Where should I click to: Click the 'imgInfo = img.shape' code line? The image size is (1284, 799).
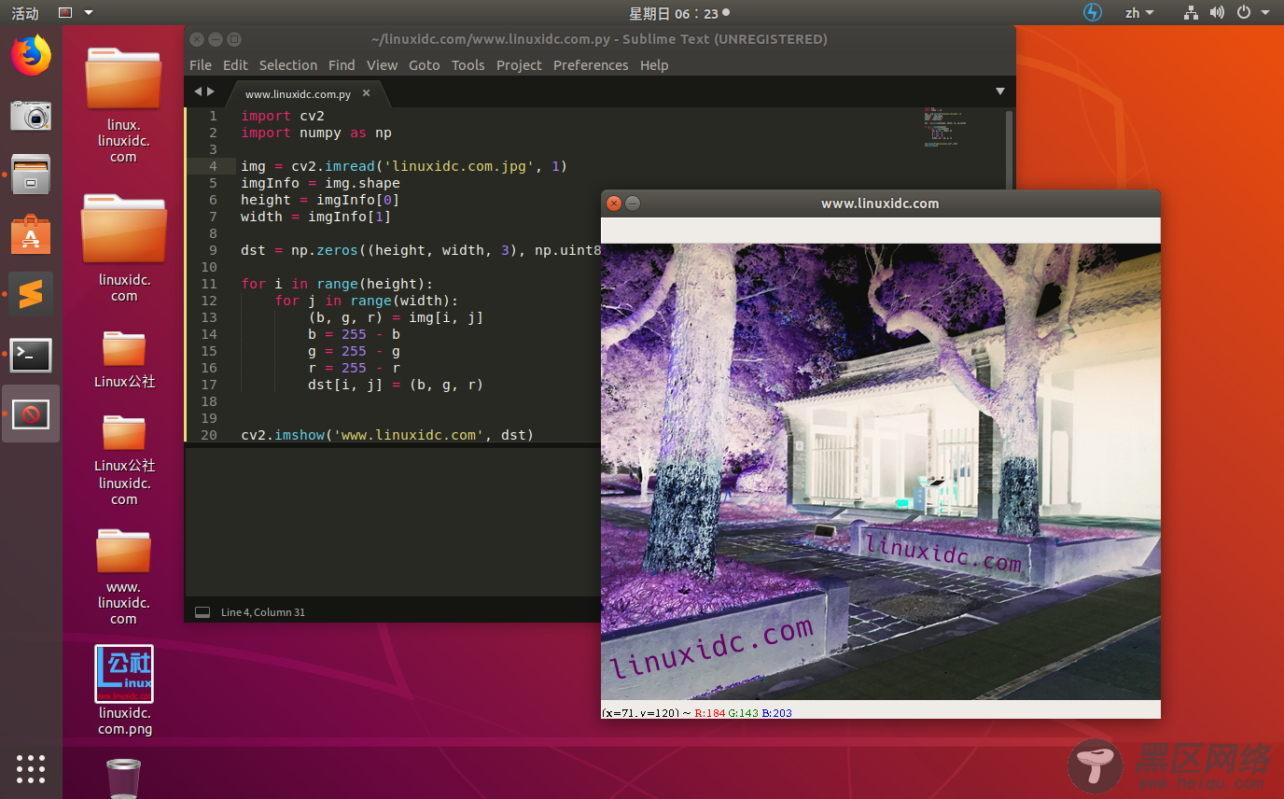(320, 183)
